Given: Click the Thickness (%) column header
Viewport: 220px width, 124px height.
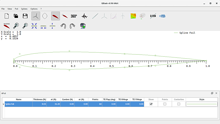Looking at the screenshot, I should (39, 100).
